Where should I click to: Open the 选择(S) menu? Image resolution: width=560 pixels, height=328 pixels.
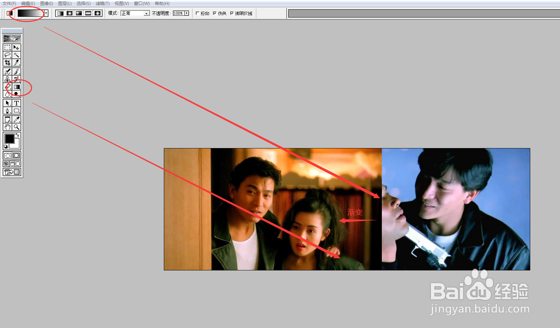point(84,4)
